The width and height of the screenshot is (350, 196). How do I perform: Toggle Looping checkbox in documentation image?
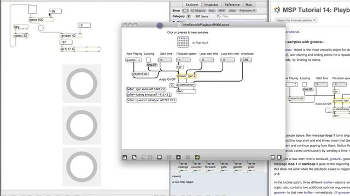[305, 84]
